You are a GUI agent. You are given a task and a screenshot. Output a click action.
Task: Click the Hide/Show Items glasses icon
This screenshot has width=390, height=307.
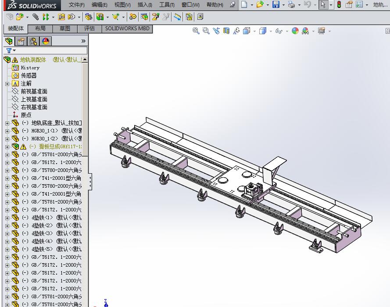[279, 31]
